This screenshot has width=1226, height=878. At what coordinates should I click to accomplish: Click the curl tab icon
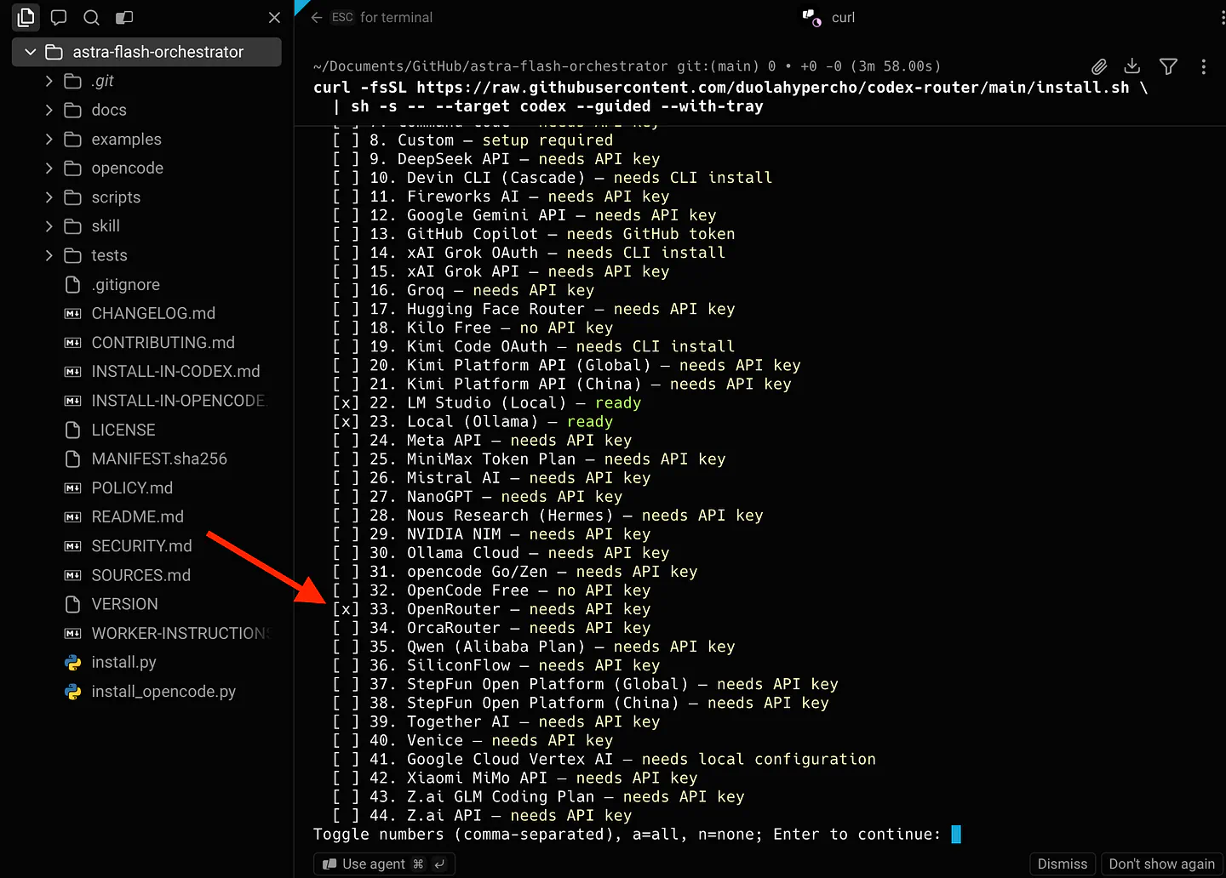[812, 17]
